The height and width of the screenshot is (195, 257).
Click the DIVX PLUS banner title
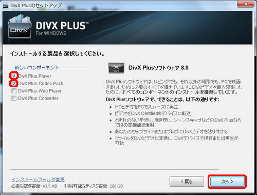coord(62,26)
